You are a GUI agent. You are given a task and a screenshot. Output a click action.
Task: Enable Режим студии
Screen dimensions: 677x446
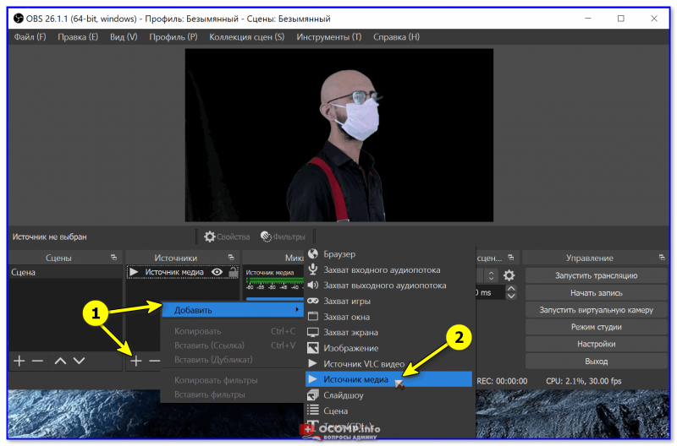(x=596, y=327)
